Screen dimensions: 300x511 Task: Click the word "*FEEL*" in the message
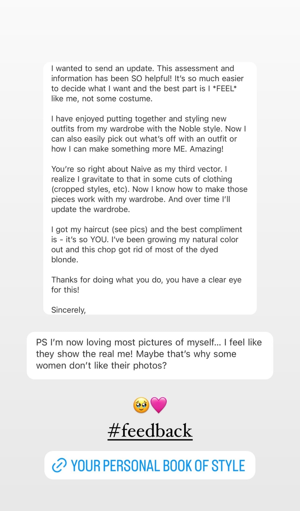224,89
